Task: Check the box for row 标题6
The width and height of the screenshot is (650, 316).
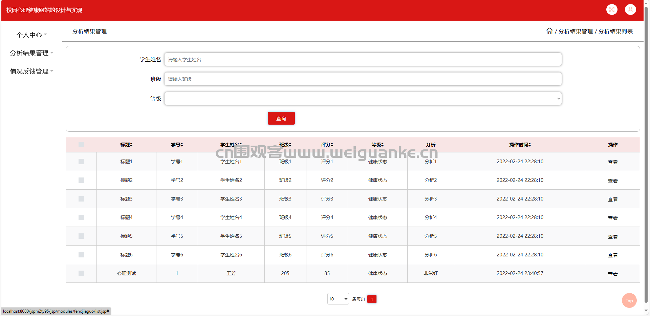Action: [81, 255]
